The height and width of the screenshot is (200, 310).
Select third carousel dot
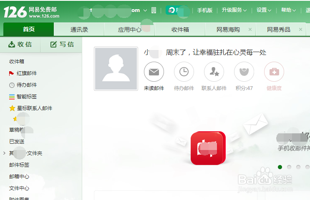[298, 167]
